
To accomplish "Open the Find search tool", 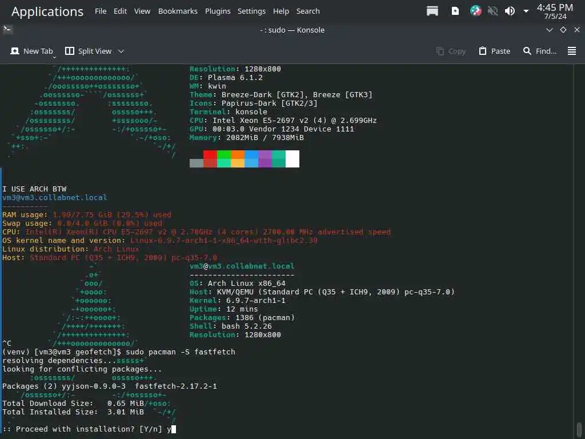I will click(x=539, y=51).
